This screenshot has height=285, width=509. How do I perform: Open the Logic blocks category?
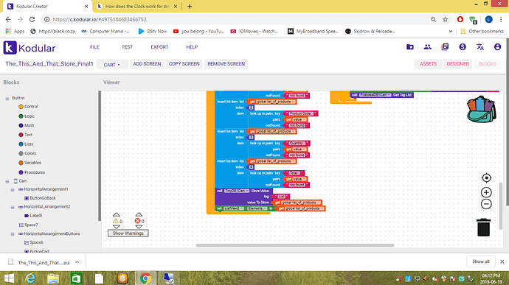(27, 116)
